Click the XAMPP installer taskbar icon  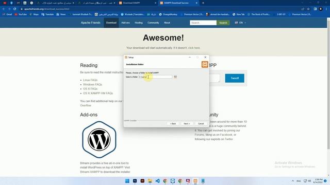195,181
